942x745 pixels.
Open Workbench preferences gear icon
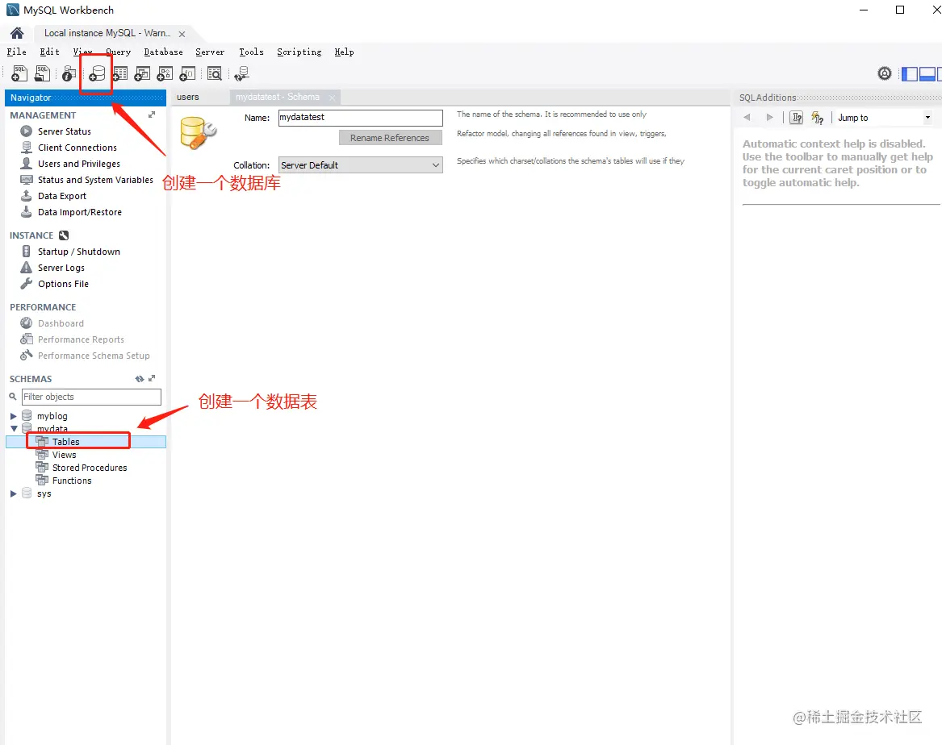tap(885, 74)
